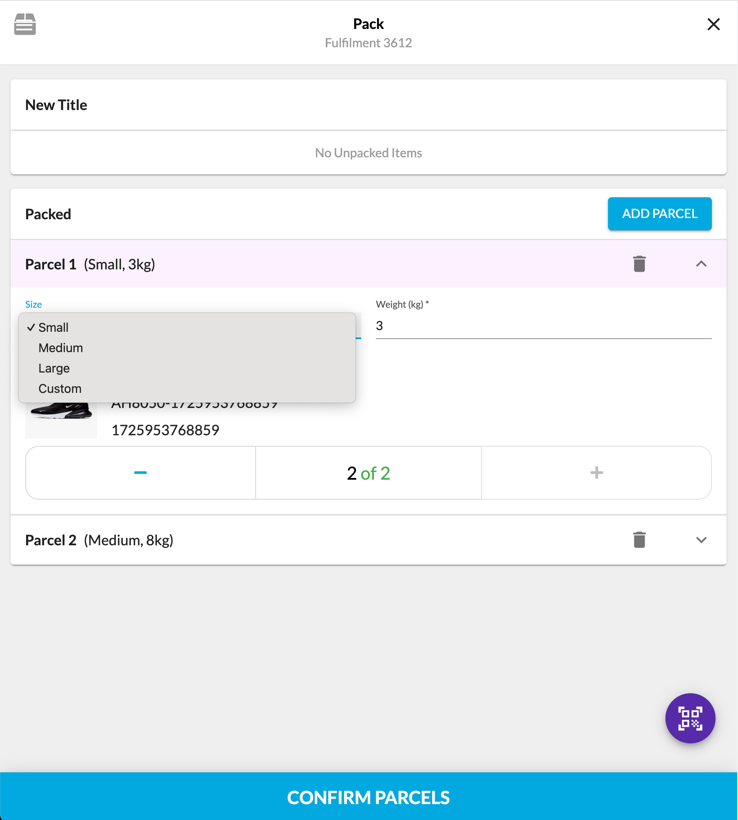Delete Parcel 2 with trash icon
The height and width of the screenshot is (820, 738).
point(639,540)
